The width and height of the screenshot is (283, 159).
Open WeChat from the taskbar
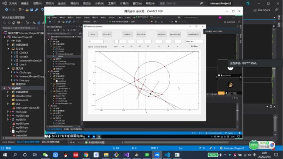tap(45, 155)
